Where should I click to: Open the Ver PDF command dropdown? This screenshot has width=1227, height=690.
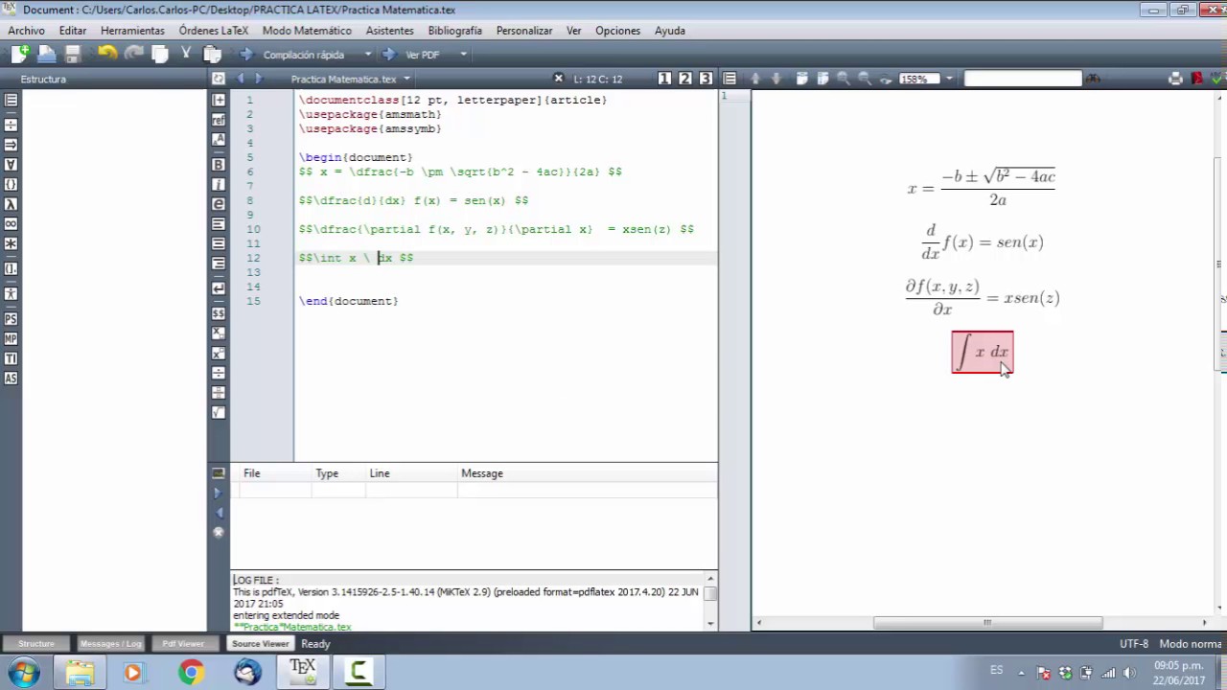coord(463,55)
